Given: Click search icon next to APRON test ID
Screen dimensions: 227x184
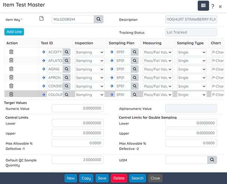Looking at the screenshot, I should point(66,78).
